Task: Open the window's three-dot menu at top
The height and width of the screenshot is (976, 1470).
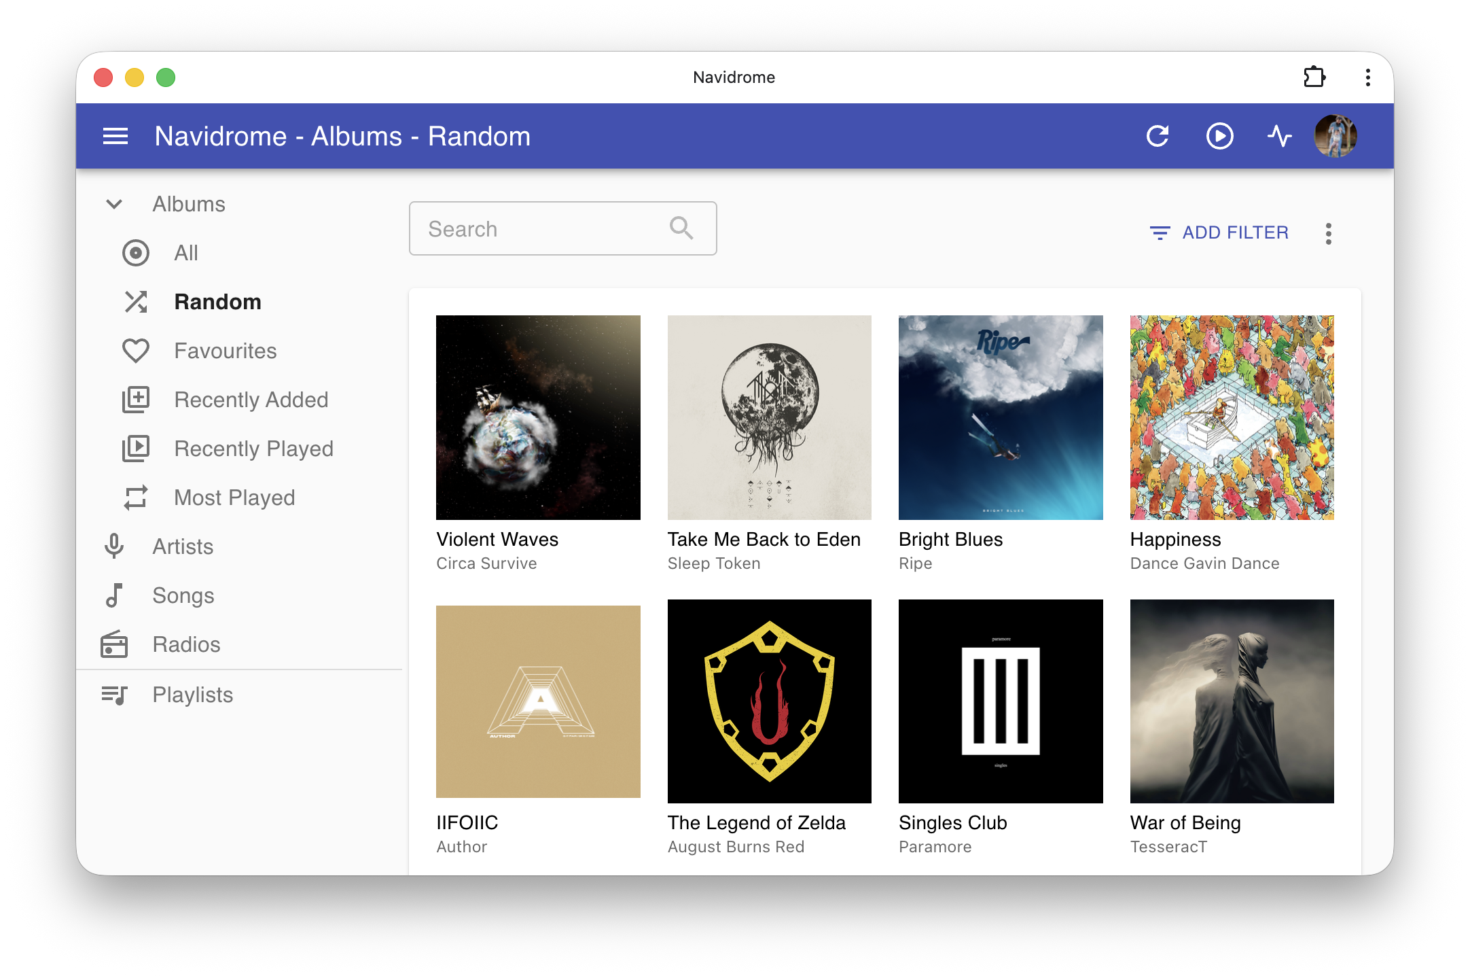Action: (x=1368, y=77)
